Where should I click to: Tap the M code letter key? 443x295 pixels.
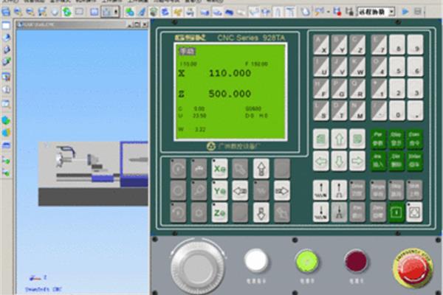pyautogui.click(x=357, y=111)
